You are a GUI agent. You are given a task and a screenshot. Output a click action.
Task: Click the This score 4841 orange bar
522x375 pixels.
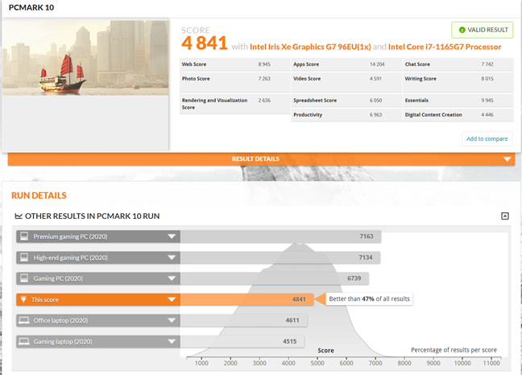tap(246, 299)
